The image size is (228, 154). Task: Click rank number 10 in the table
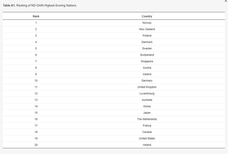(36, 81)
